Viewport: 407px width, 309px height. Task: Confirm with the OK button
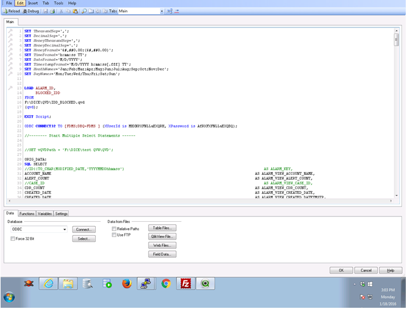[341, 271]
